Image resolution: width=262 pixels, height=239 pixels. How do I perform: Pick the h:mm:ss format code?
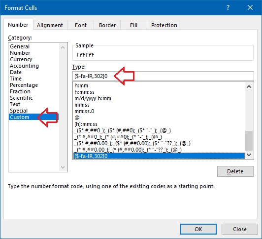(84, 92)
